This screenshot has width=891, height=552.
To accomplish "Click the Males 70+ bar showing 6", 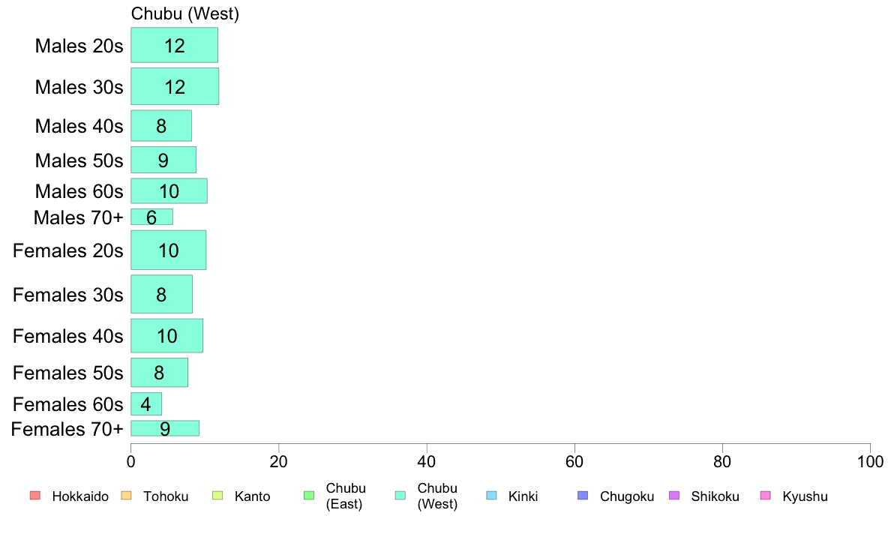I will click(151, 217).
